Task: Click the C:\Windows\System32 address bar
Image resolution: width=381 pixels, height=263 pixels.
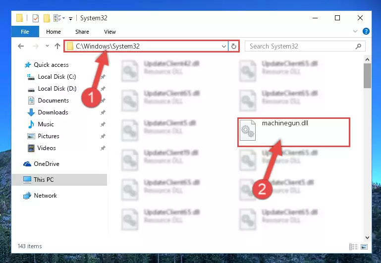Action: [146, 46]
